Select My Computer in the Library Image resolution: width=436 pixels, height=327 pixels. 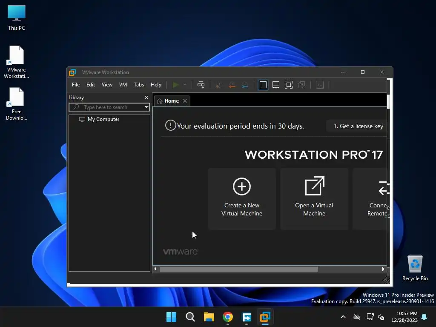click(x=99, y=119)
